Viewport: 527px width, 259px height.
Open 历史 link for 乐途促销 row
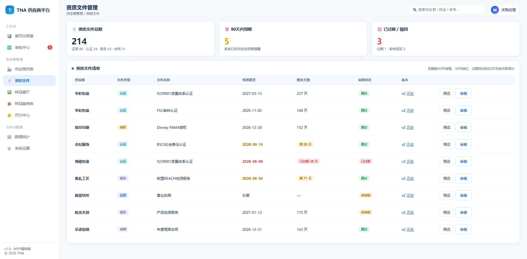coord(410,229)
